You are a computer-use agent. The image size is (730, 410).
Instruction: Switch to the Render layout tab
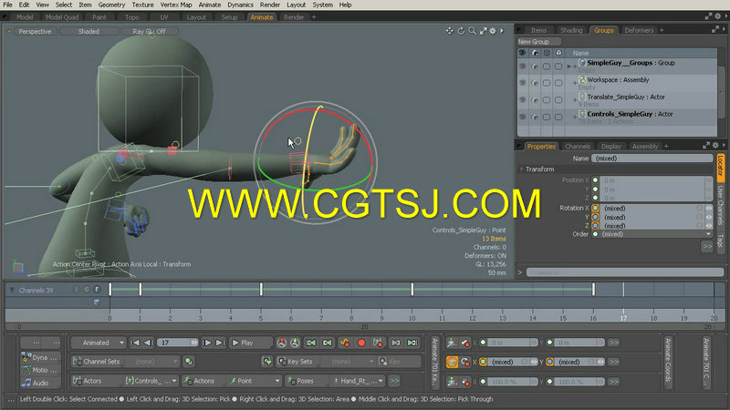[294, 17]
